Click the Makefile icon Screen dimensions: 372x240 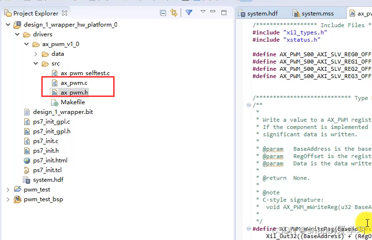(x=55, y=103)
